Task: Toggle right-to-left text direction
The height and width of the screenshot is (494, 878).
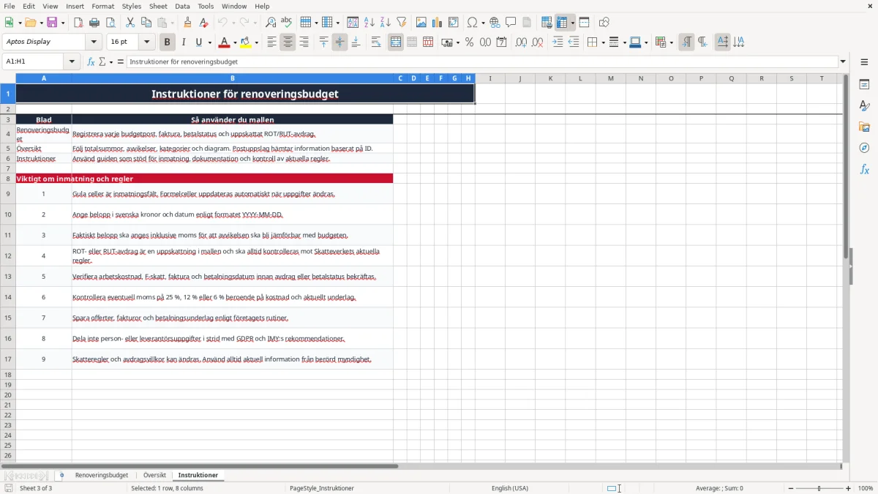Action: 702,42
